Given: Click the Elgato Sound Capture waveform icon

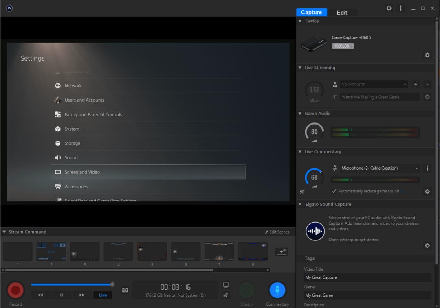Looking at the screenshot, I should [315, 231].
